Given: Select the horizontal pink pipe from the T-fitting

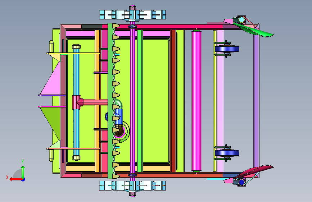Looking at the screenshot, I should (x=95, y=102).
